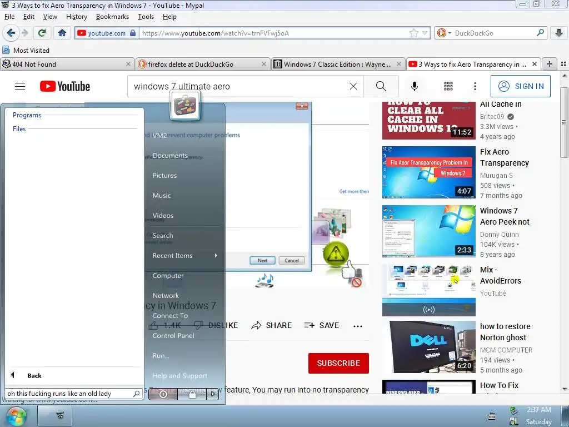Expand the shutdown options arrow
The width and height of the screenshot is (569, 427).
(x=213, y=394)
